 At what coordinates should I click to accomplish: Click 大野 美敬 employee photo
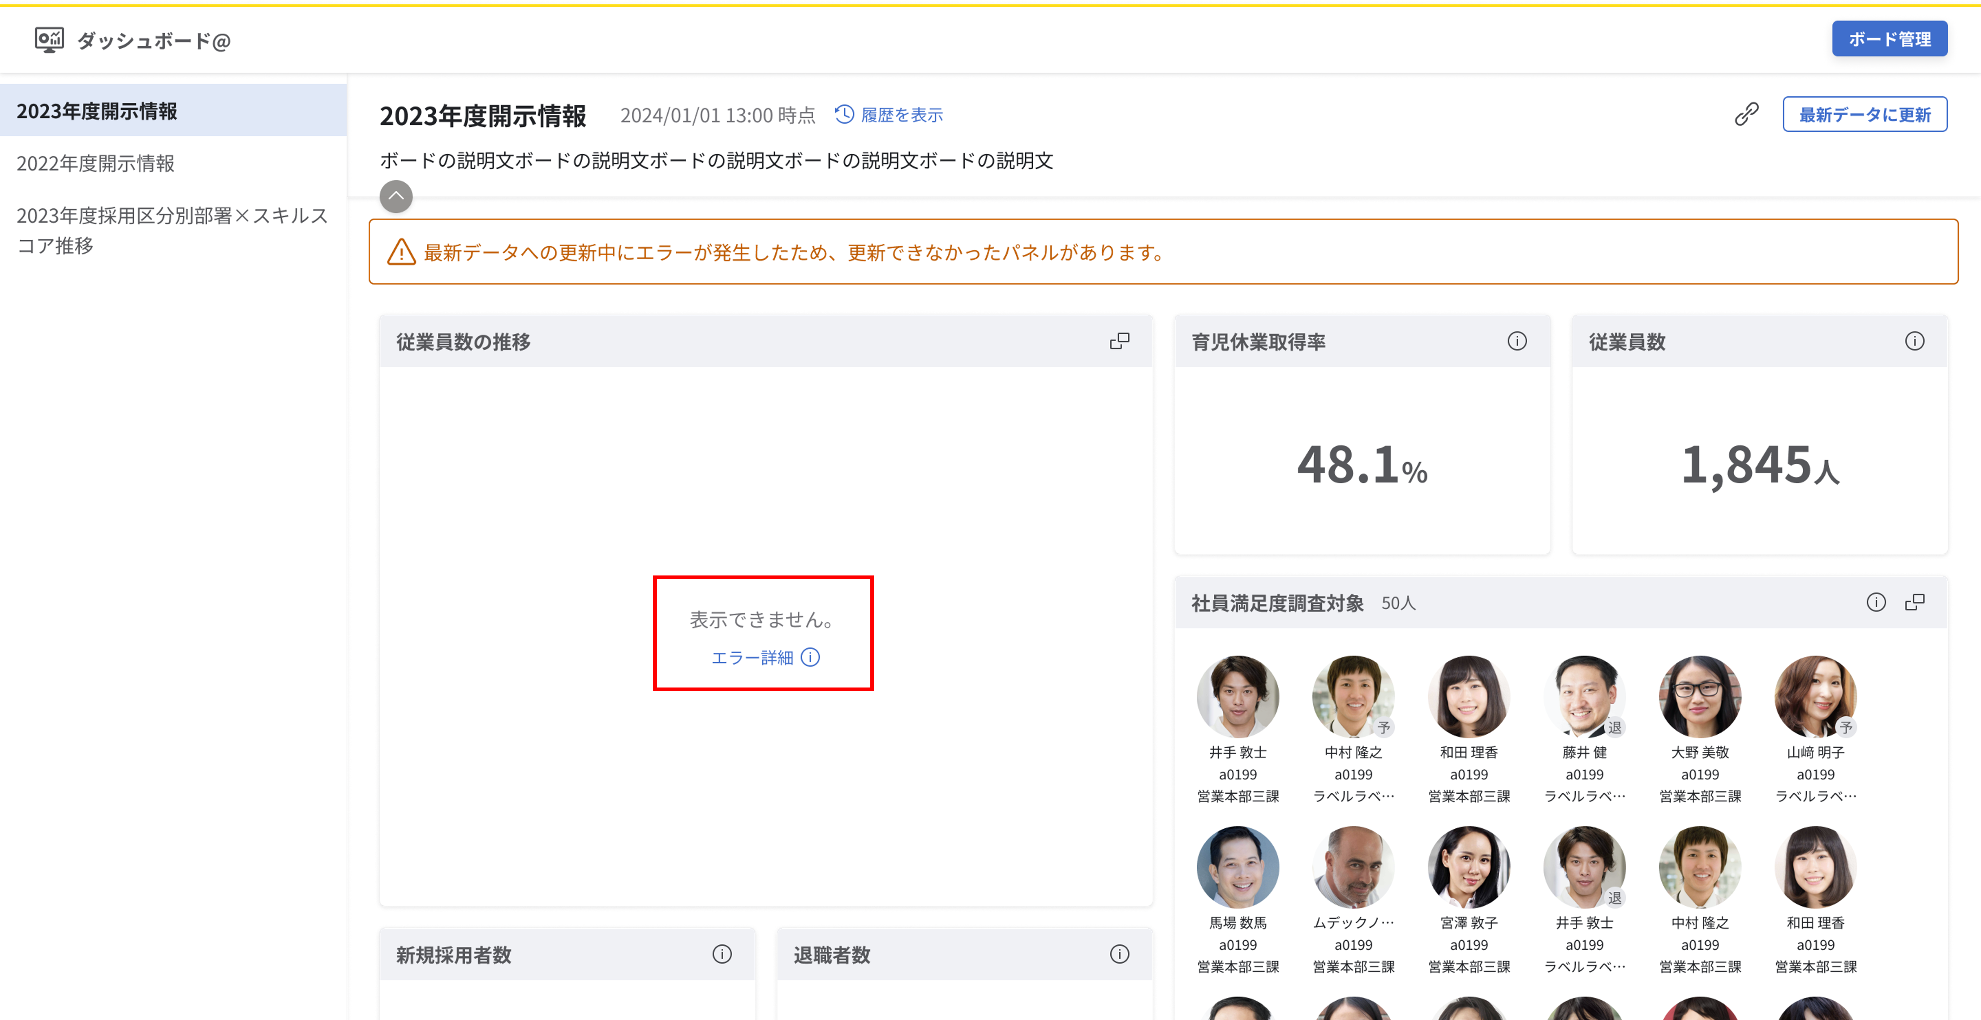1700,696
